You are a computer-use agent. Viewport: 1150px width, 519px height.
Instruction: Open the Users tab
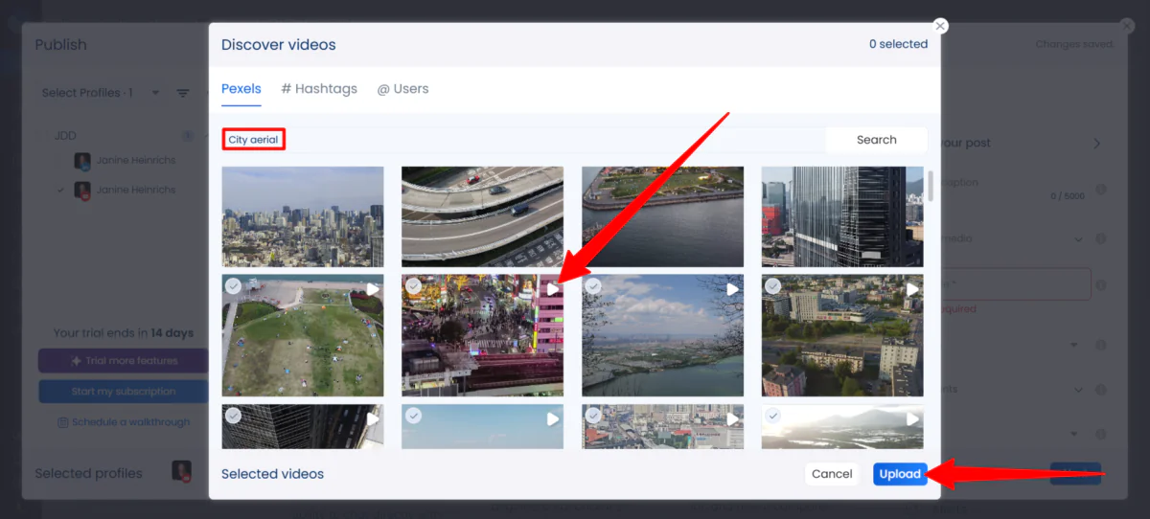coord(402,89)
